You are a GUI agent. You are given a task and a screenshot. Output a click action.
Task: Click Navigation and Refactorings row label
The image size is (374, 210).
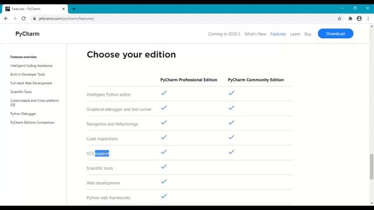[112, 124]
